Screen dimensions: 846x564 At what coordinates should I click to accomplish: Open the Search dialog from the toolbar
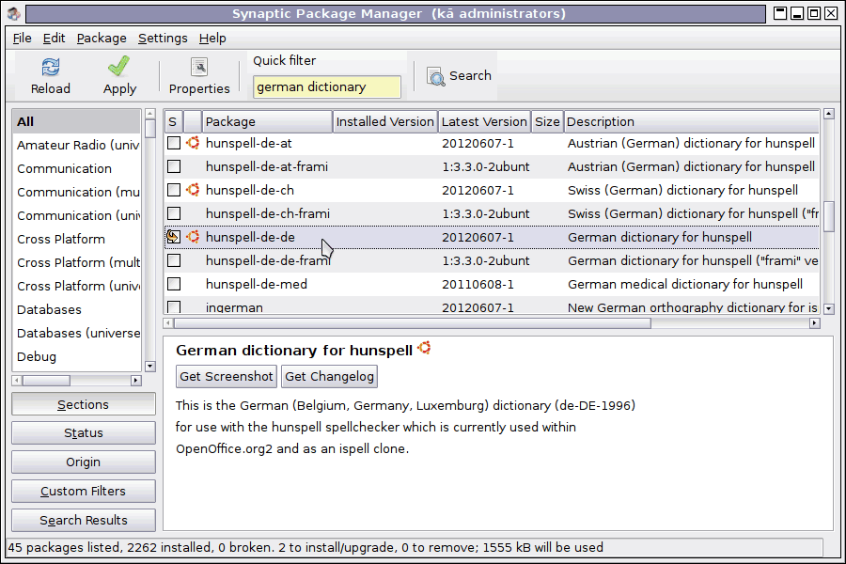pyautogui.click(x=459, y=76)
